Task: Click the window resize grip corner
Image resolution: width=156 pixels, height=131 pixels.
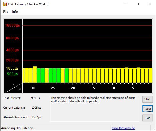Action: point(154,129)
